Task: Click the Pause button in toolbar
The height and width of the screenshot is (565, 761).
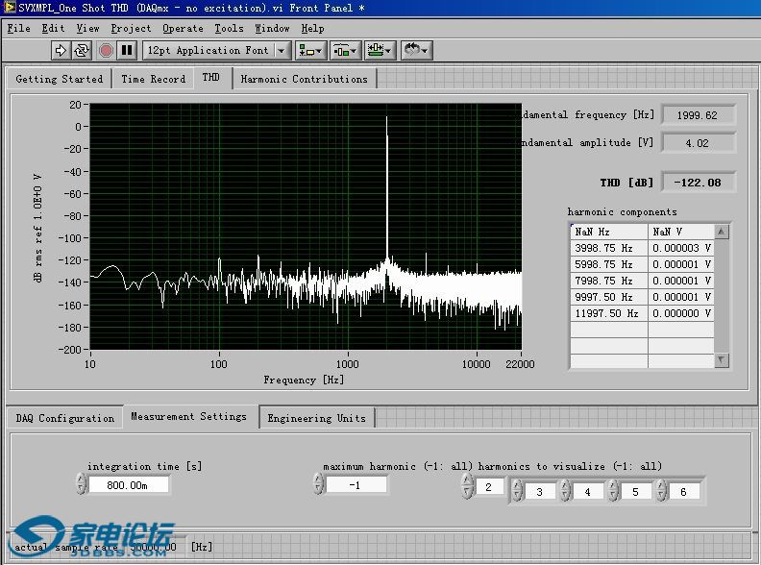Action: 126,50
